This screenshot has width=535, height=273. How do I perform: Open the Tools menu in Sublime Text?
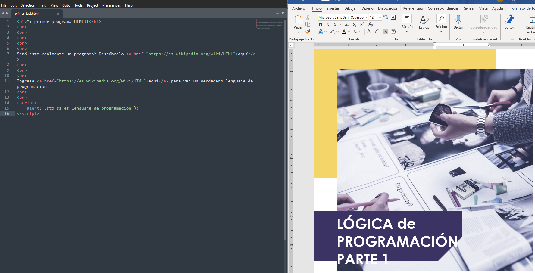78,5
